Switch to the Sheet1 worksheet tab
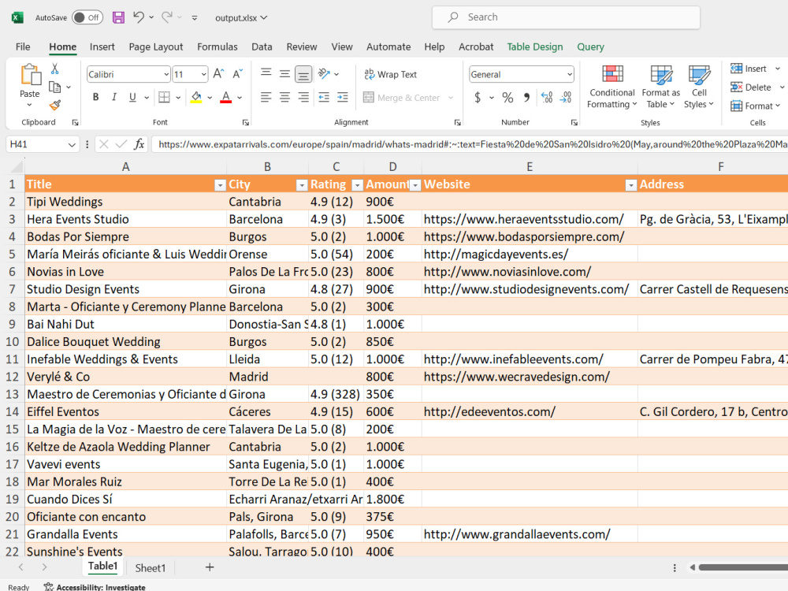Image resolution: width=788 pixels, height=591 pixels. (151, 568)
